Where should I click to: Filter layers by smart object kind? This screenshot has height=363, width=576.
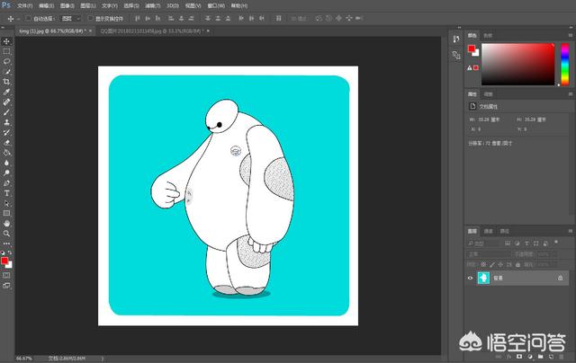[545, 243]
